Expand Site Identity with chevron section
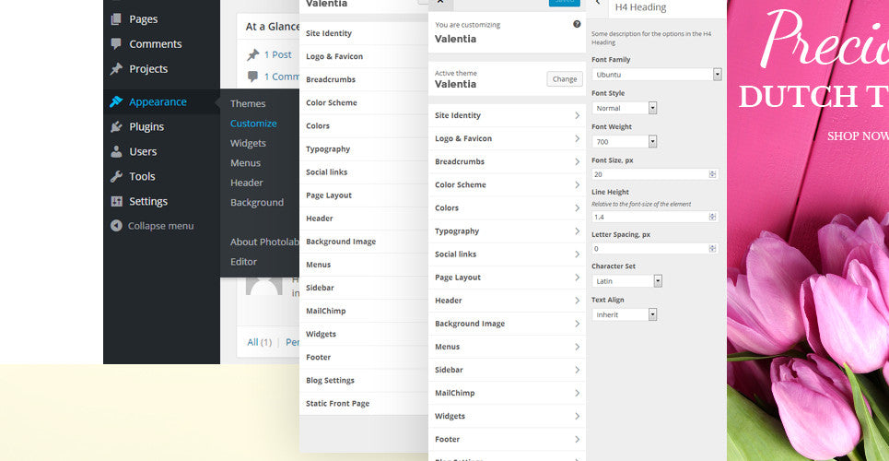Viewport: 889px width, 461px height. point(507,115)
